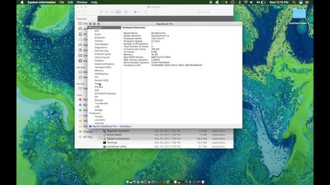Image resolution: width=330 pixels, height=185 pixels.
Task: Choose Card Reader in sidebar
Action: (101, 44)
